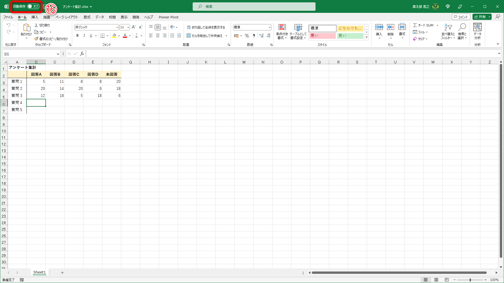Click the Format Painter brush icon
Viewport: 504px width, 283px height.
(x=36, y=39)
